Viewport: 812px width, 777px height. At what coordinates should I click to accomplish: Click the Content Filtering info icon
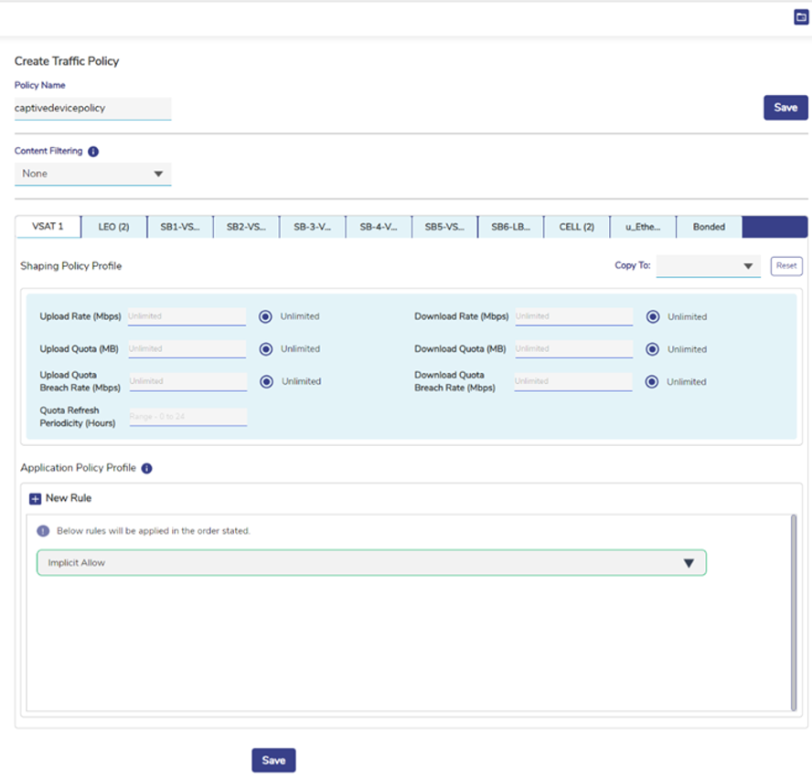[93, 152]
